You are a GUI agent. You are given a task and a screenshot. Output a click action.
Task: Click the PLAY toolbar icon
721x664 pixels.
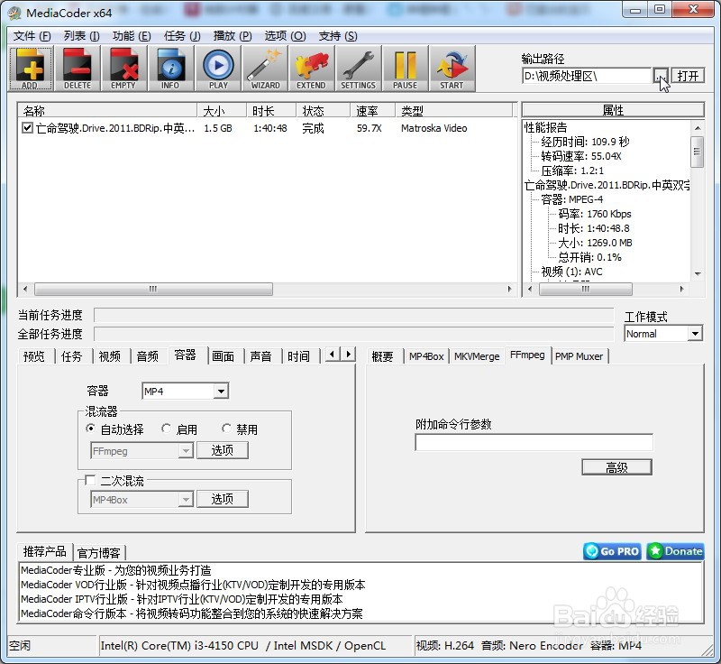click(218, 68)
